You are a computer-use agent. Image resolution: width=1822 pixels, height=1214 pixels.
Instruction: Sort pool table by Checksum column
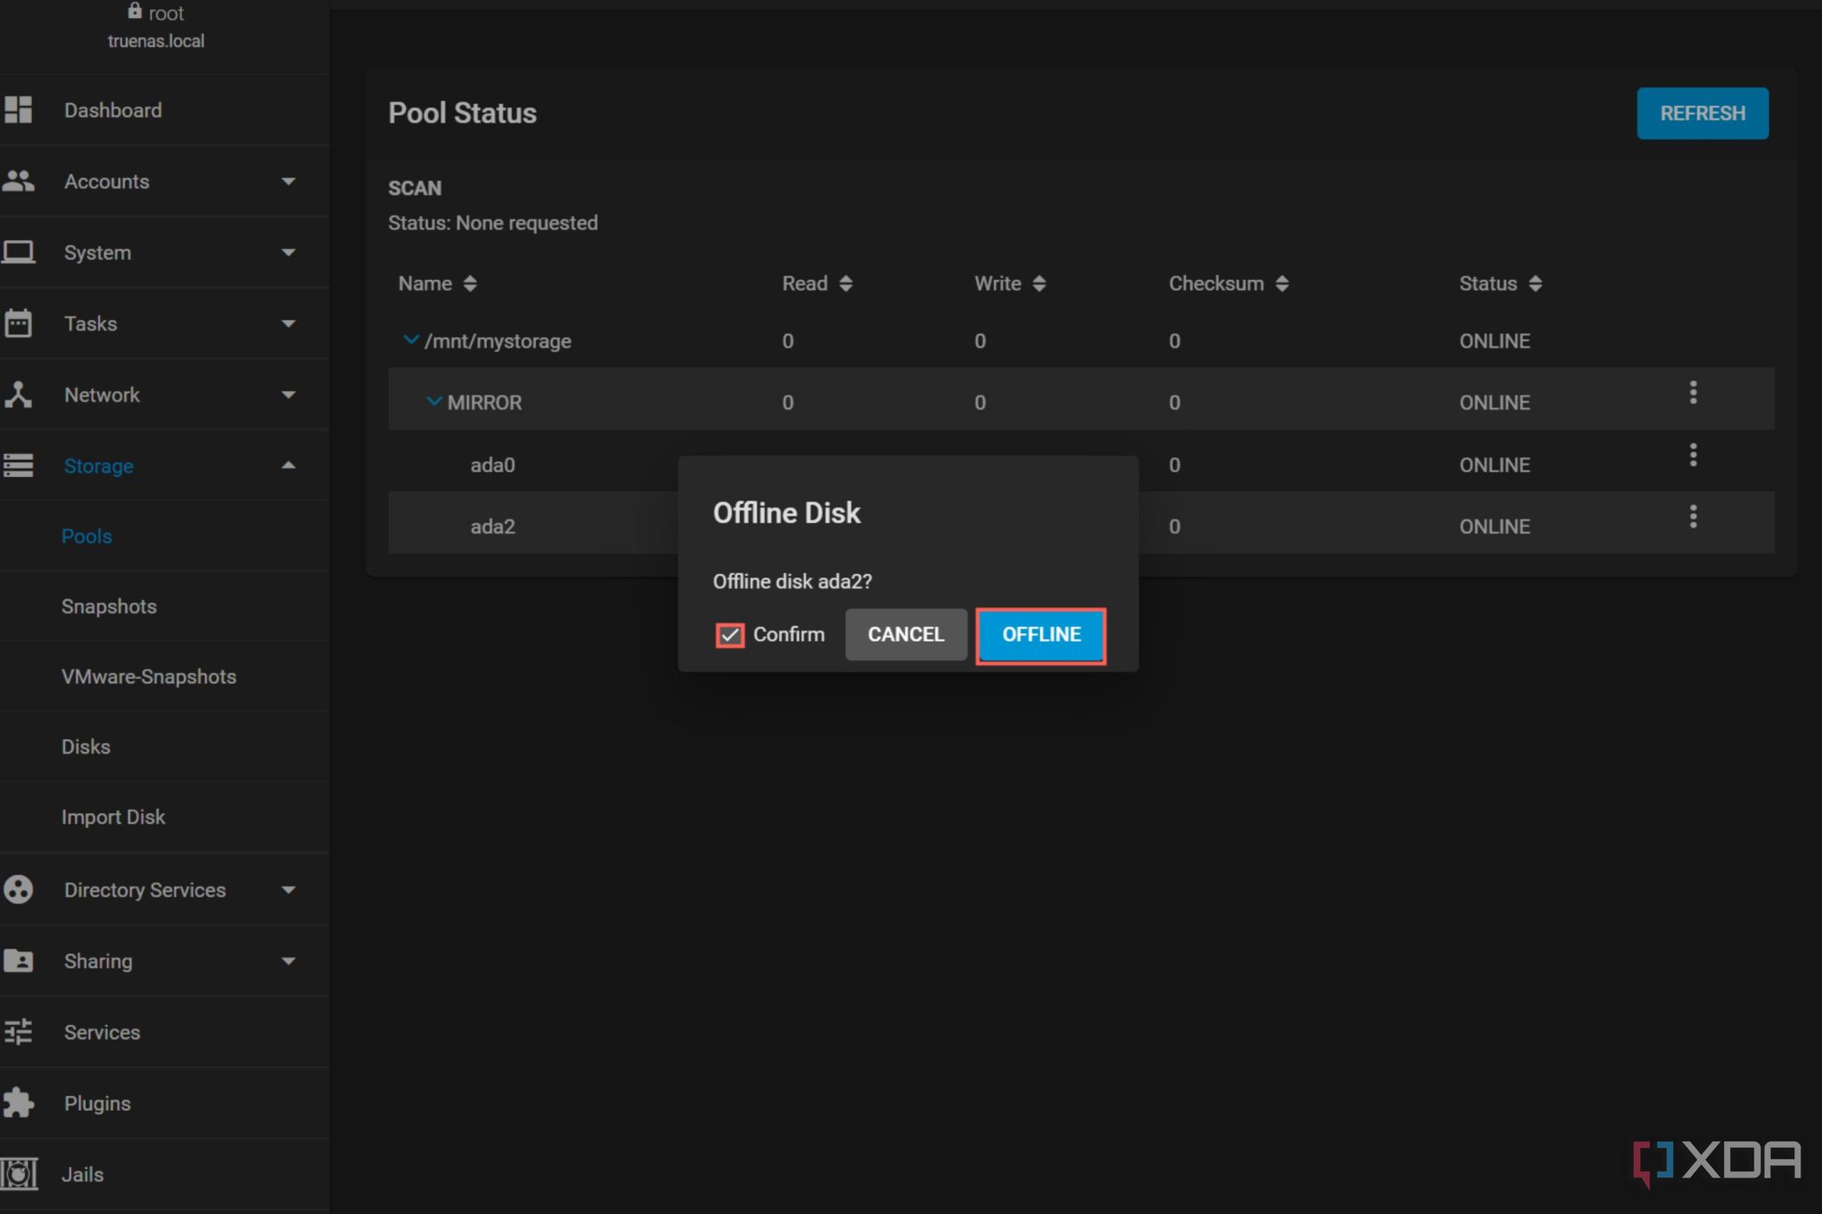coord(1229,284)
